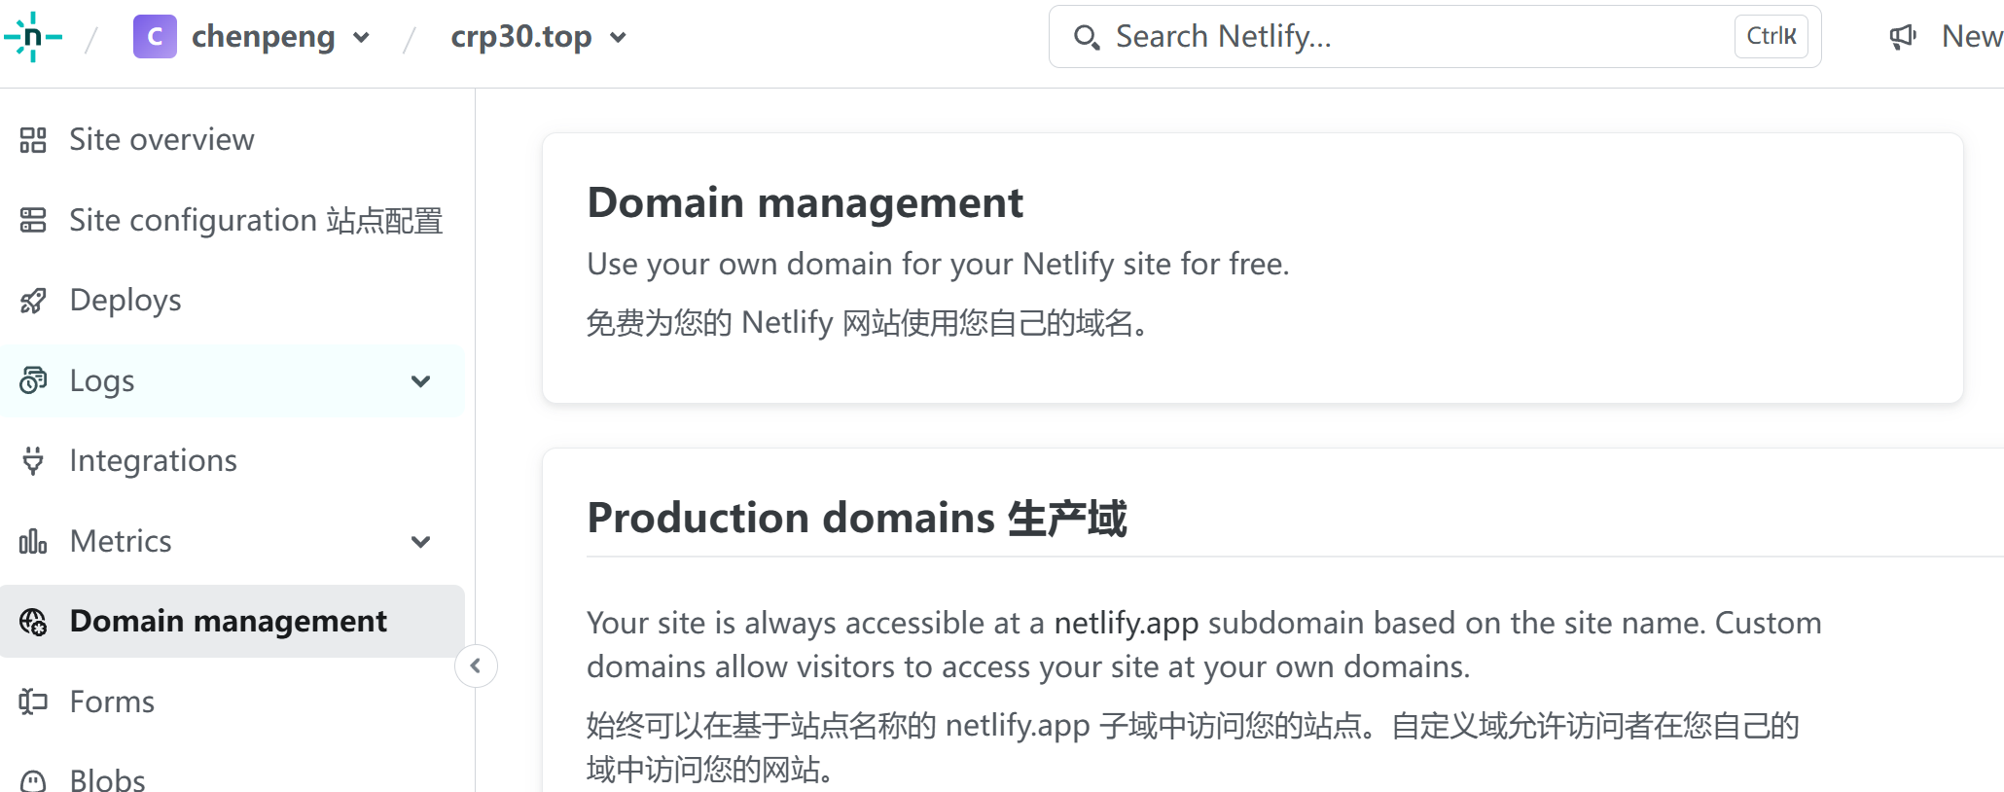This screenshot has width=2004, height=792.
Task: Click the purple team avatar icon
Action: coord(155,37)
